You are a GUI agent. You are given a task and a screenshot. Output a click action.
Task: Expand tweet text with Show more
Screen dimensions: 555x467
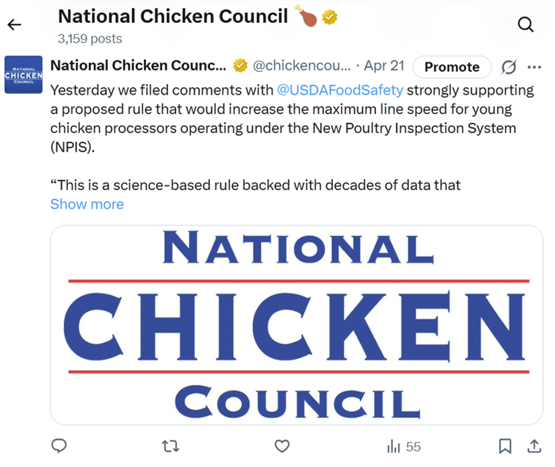[x=87, y=204]
